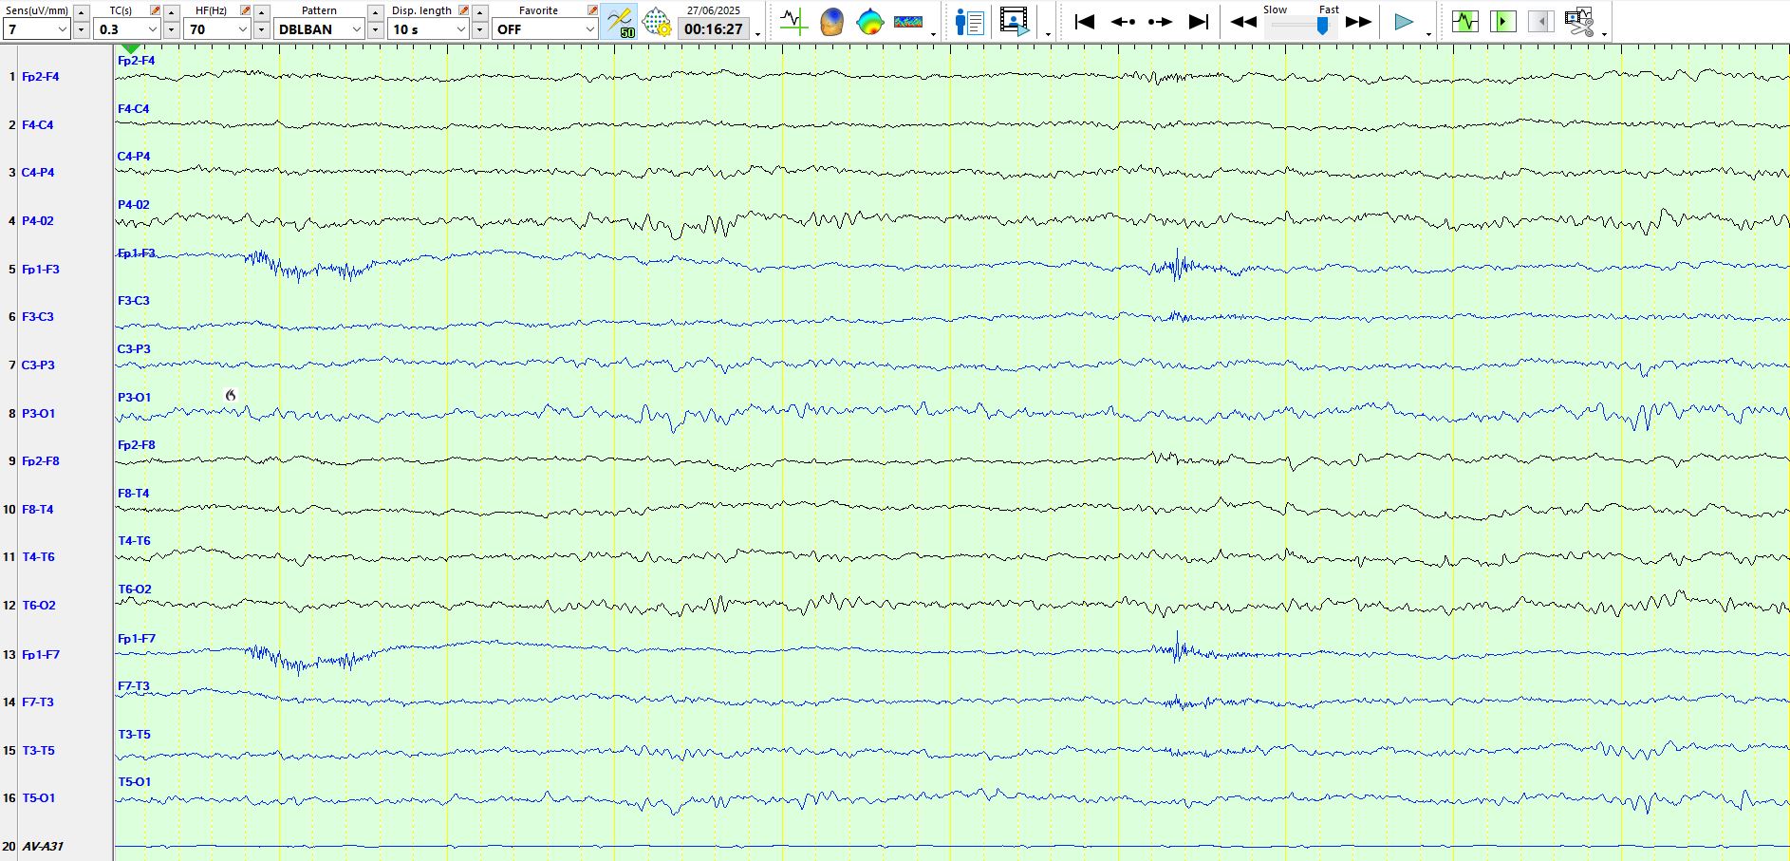Expand the Sens(uV/mm) dropdown

click(63, 29)
